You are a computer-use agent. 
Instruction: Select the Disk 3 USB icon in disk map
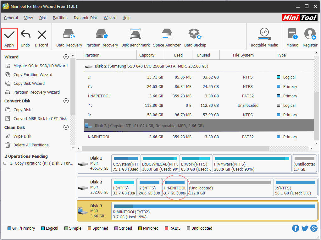[83, 211]
